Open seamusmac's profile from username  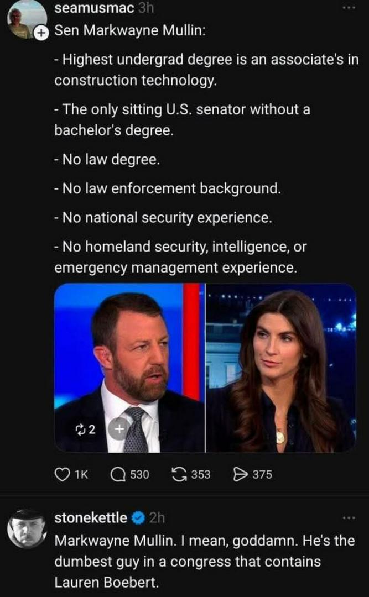click(94, 8)
